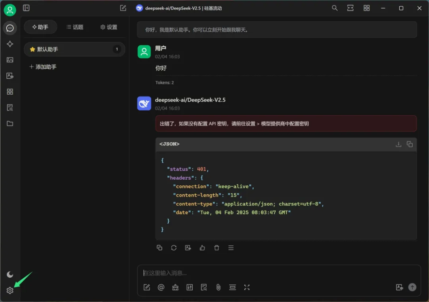This screenshot has width=429, height=302.
Task: Open the translate sidebar icon
Action: [x=10, y=75]
